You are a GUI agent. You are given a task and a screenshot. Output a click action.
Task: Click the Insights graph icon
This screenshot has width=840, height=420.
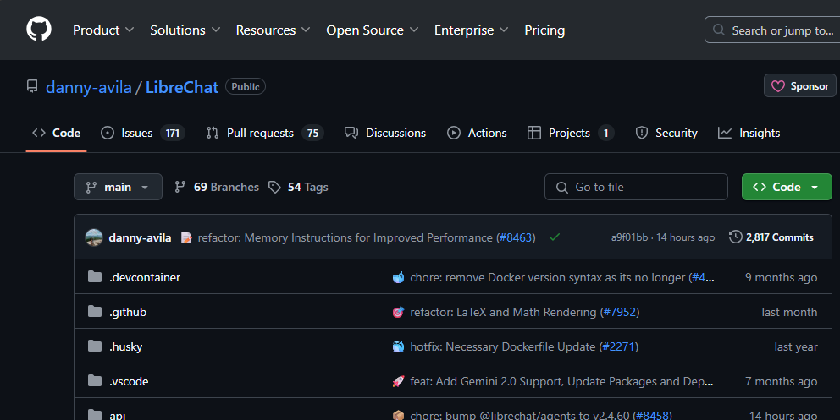point(725,133)
